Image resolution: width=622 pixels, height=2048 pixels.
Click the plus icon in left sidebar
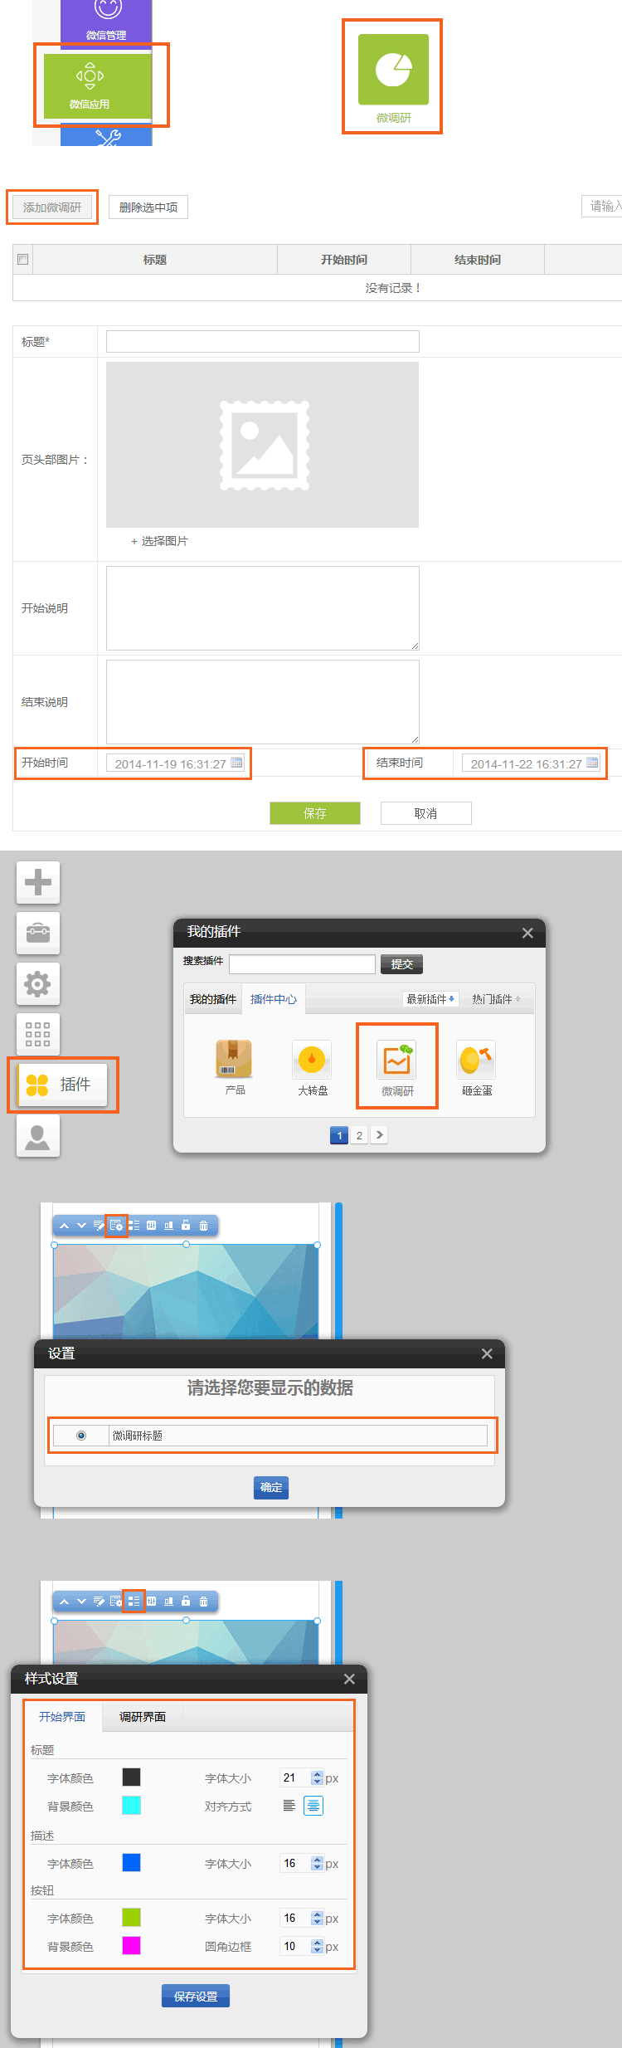click(x=38, y=881)
